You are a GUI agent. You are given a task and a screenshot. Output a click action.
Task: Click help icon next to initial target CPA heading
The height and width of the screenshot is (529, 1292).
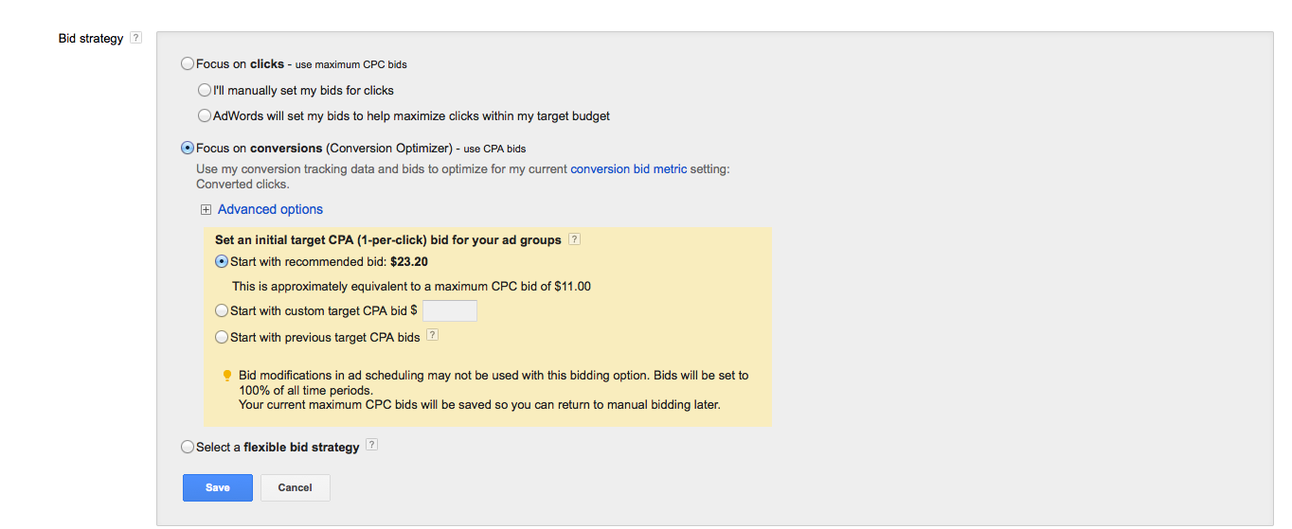pyautogui.click(x=574, y=239)
